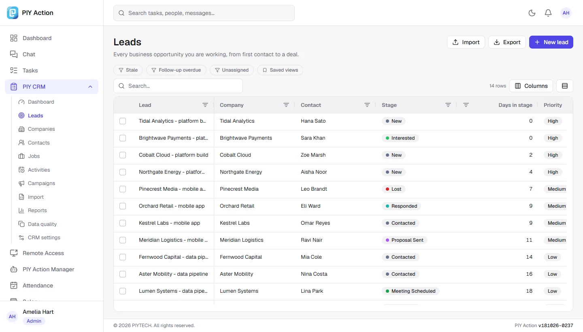Click the New lead button
This screenshot has width=583, height=332.
tap(551, 42)
